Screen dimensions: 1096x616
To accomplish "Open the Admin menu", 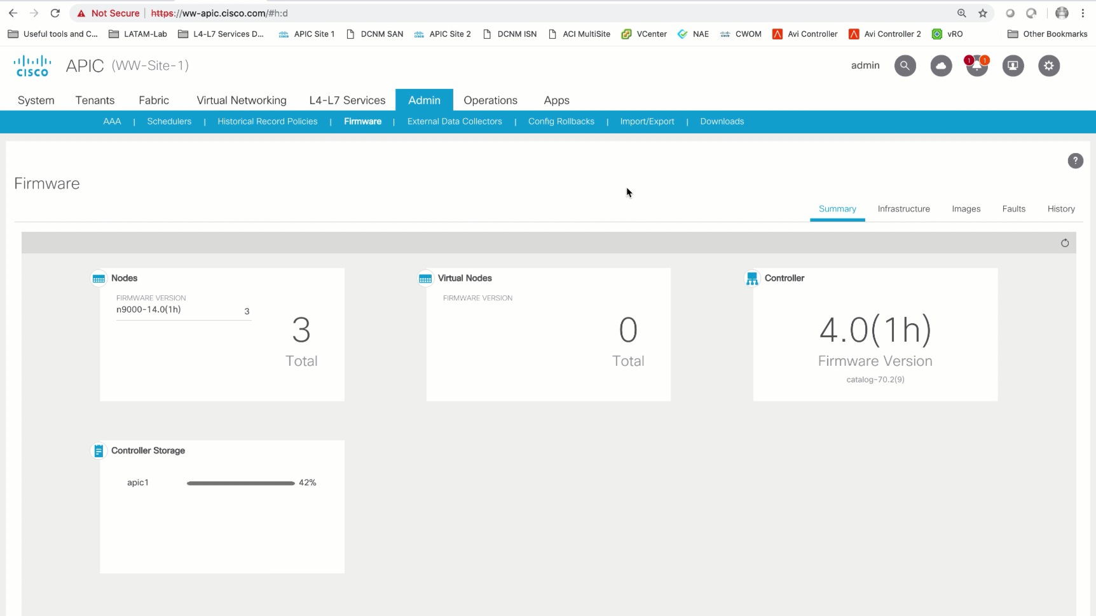I will (424, 100).
